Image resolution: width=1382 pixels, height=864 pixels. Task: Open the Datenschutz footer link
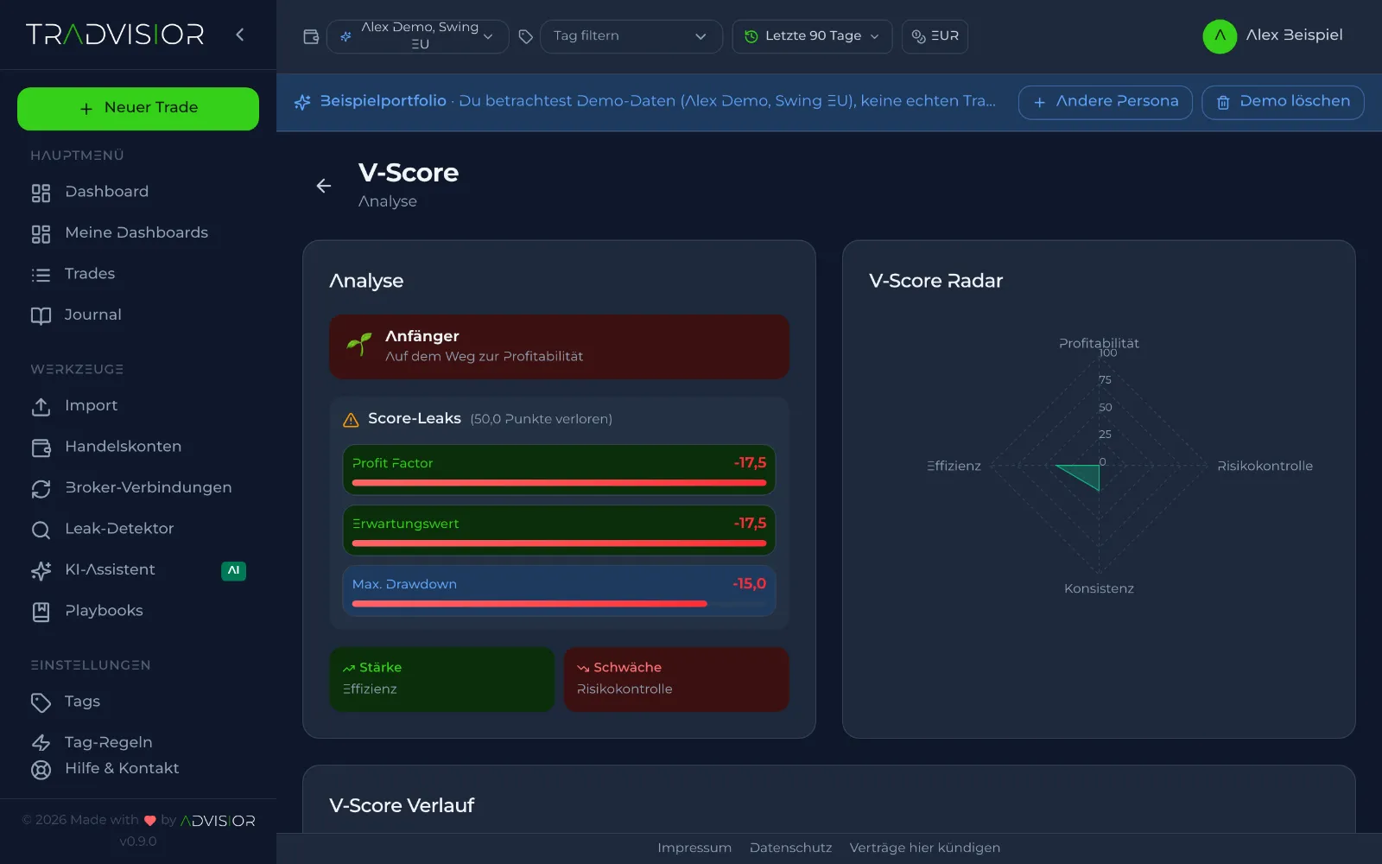pyautogui.click(x=790, y=848)
